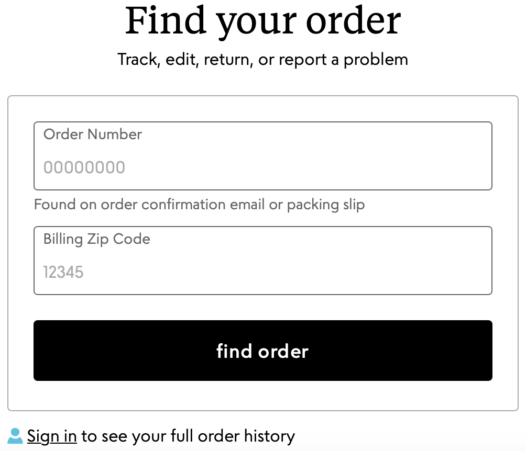Click the Track, edit, return subtitle
The width and height of the screenshot is (526, 451).
point(262,59)
